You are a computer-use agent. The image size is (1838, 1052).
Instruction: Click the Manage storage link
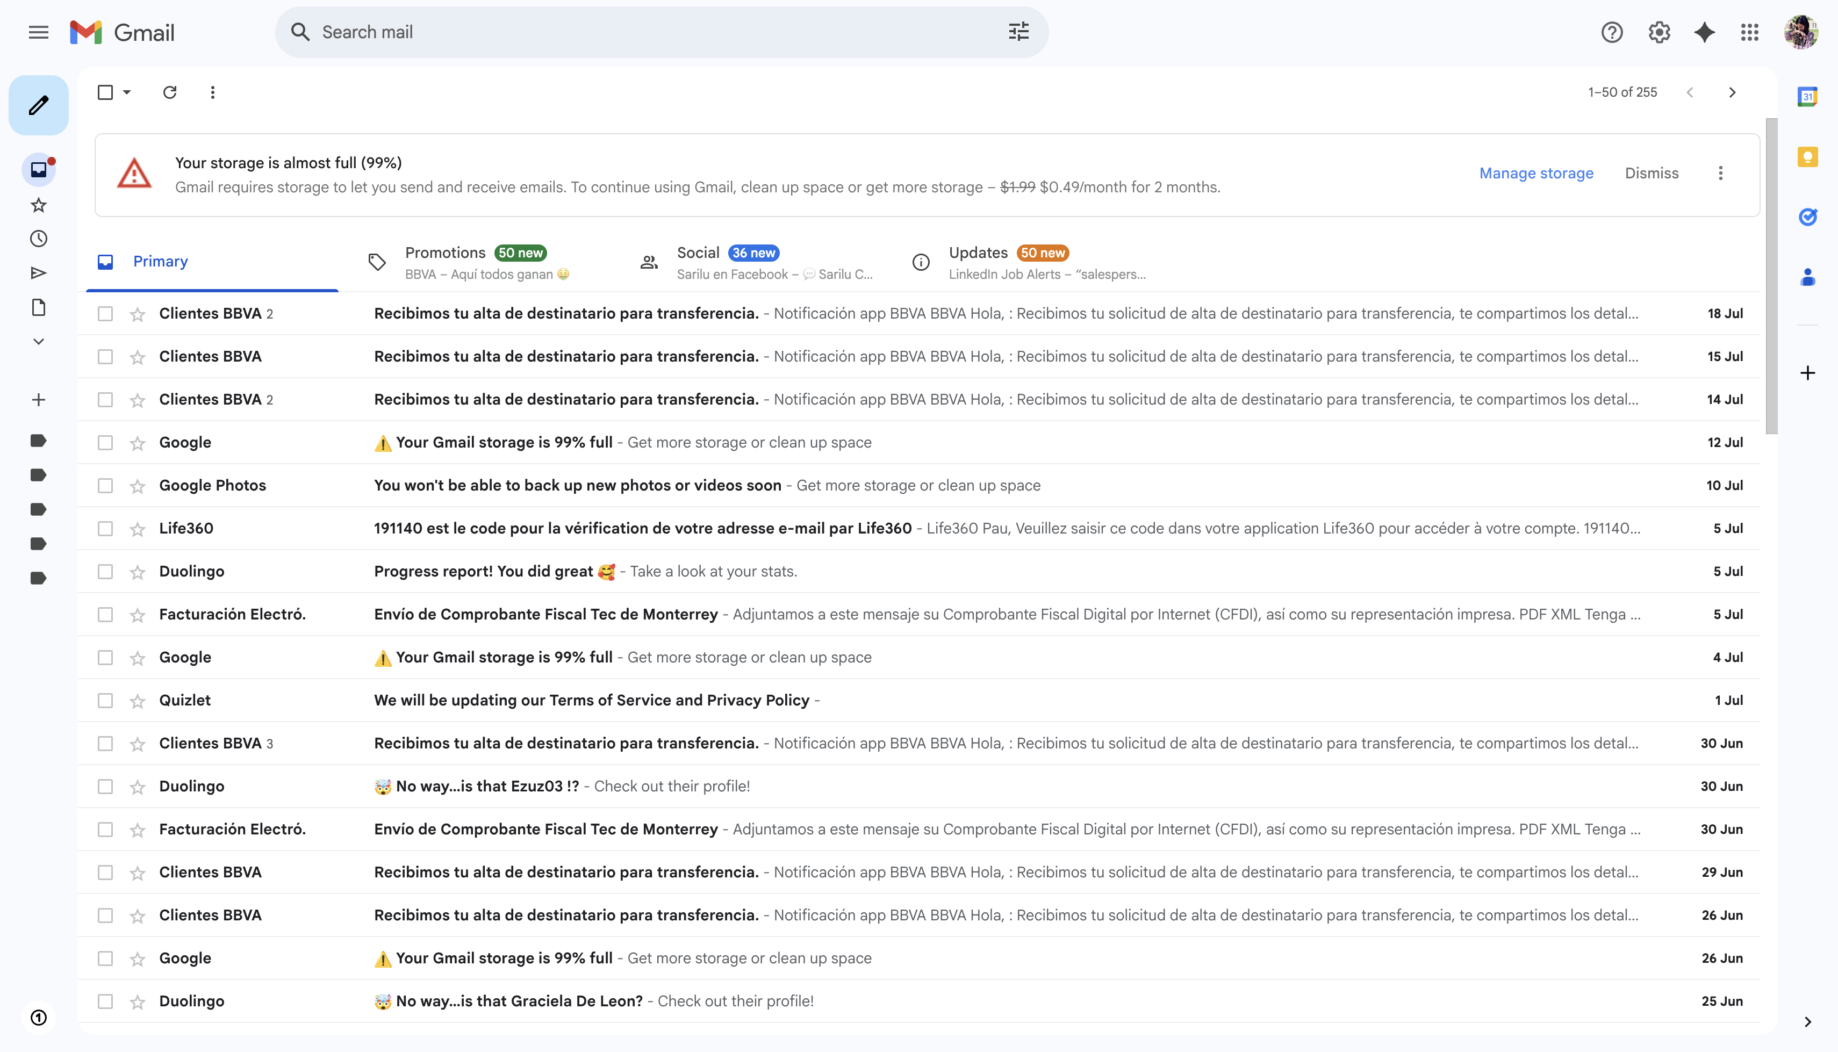pyautogui.click(x=1536, y=174)
